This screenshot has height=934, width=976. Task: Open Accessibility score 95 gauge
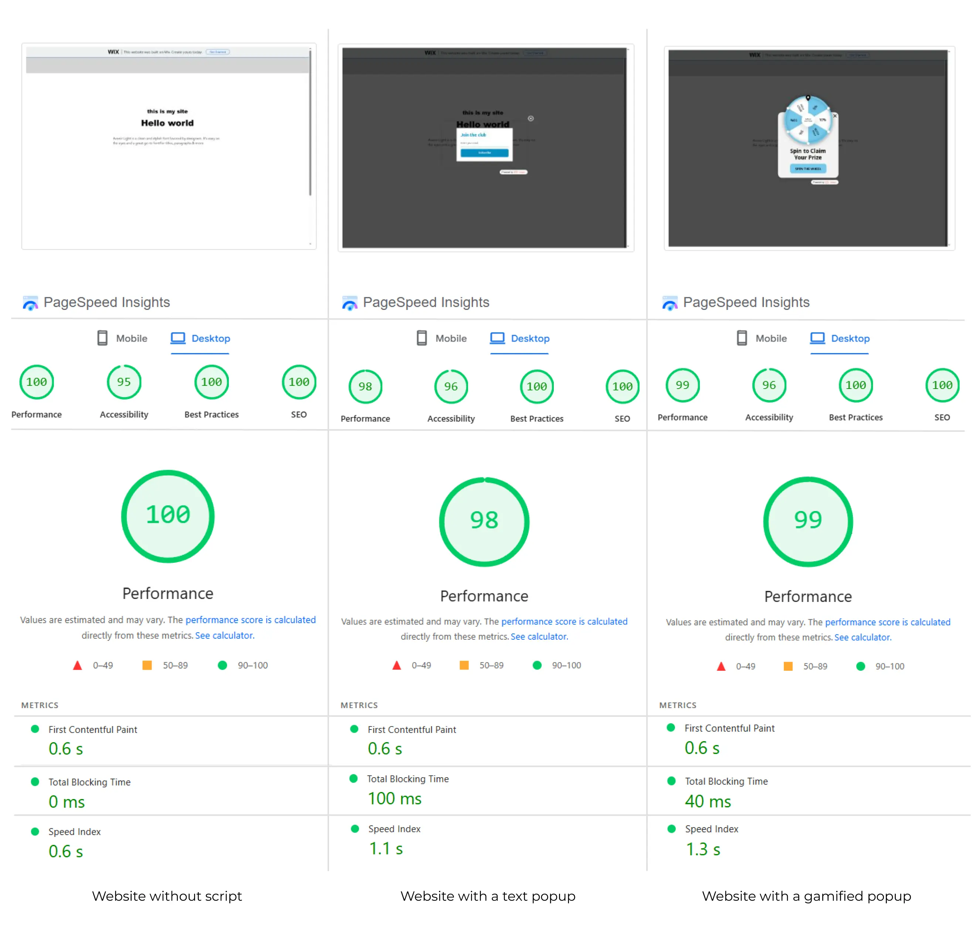tap(124, 382)
